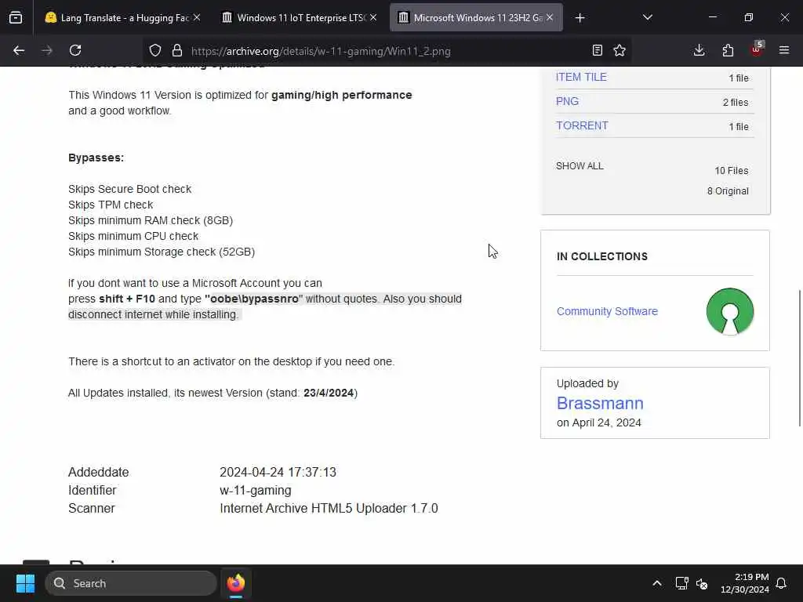Click 'Skips Secure Boot check' line

129,189
